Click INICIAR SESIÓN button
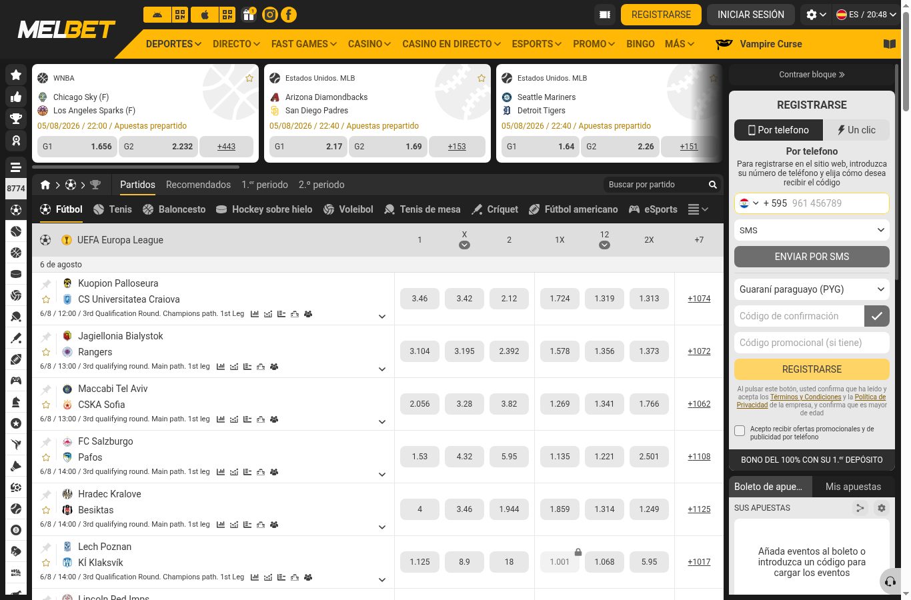Screen dimensions: 911x600 750,15
